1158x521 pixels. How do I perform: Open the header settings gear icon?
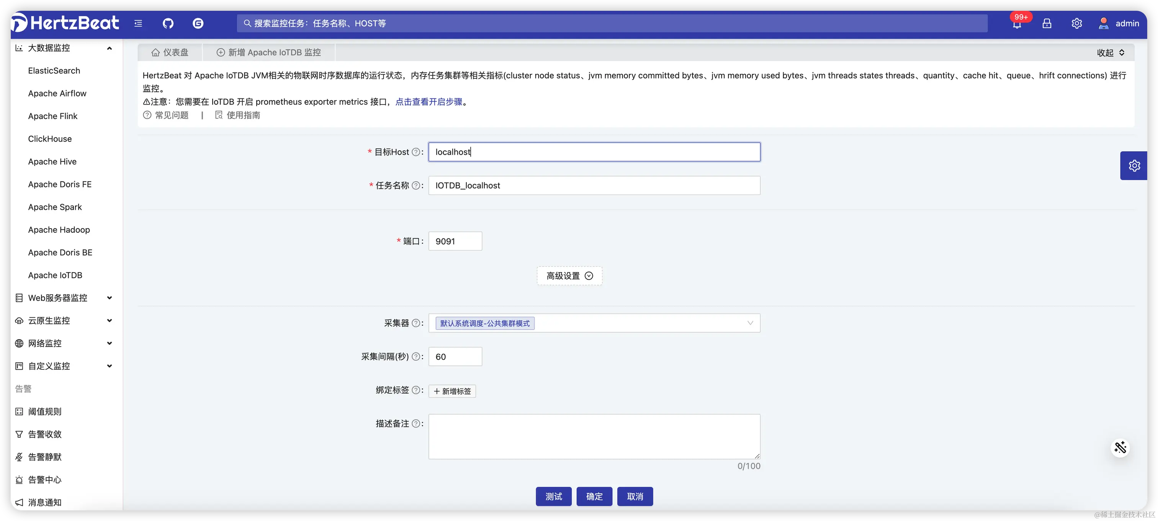tap(1077, 23)
